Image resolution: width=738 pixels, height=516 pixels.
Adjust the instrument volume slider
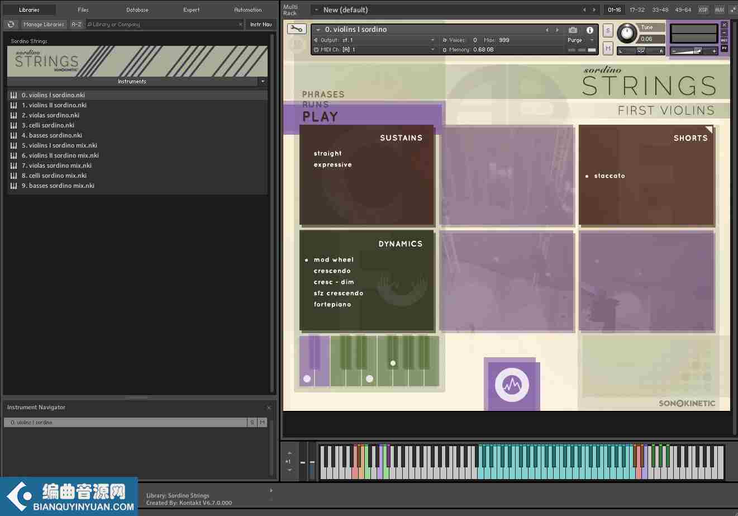pyautogui.click(x=694, y=51)
